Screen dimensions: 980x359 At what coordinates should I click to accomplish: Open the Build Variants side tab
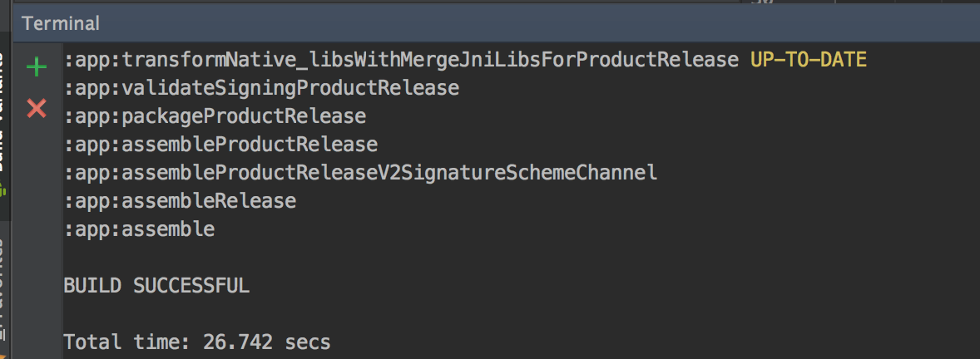pyautogui.click(x=3, y=116)
